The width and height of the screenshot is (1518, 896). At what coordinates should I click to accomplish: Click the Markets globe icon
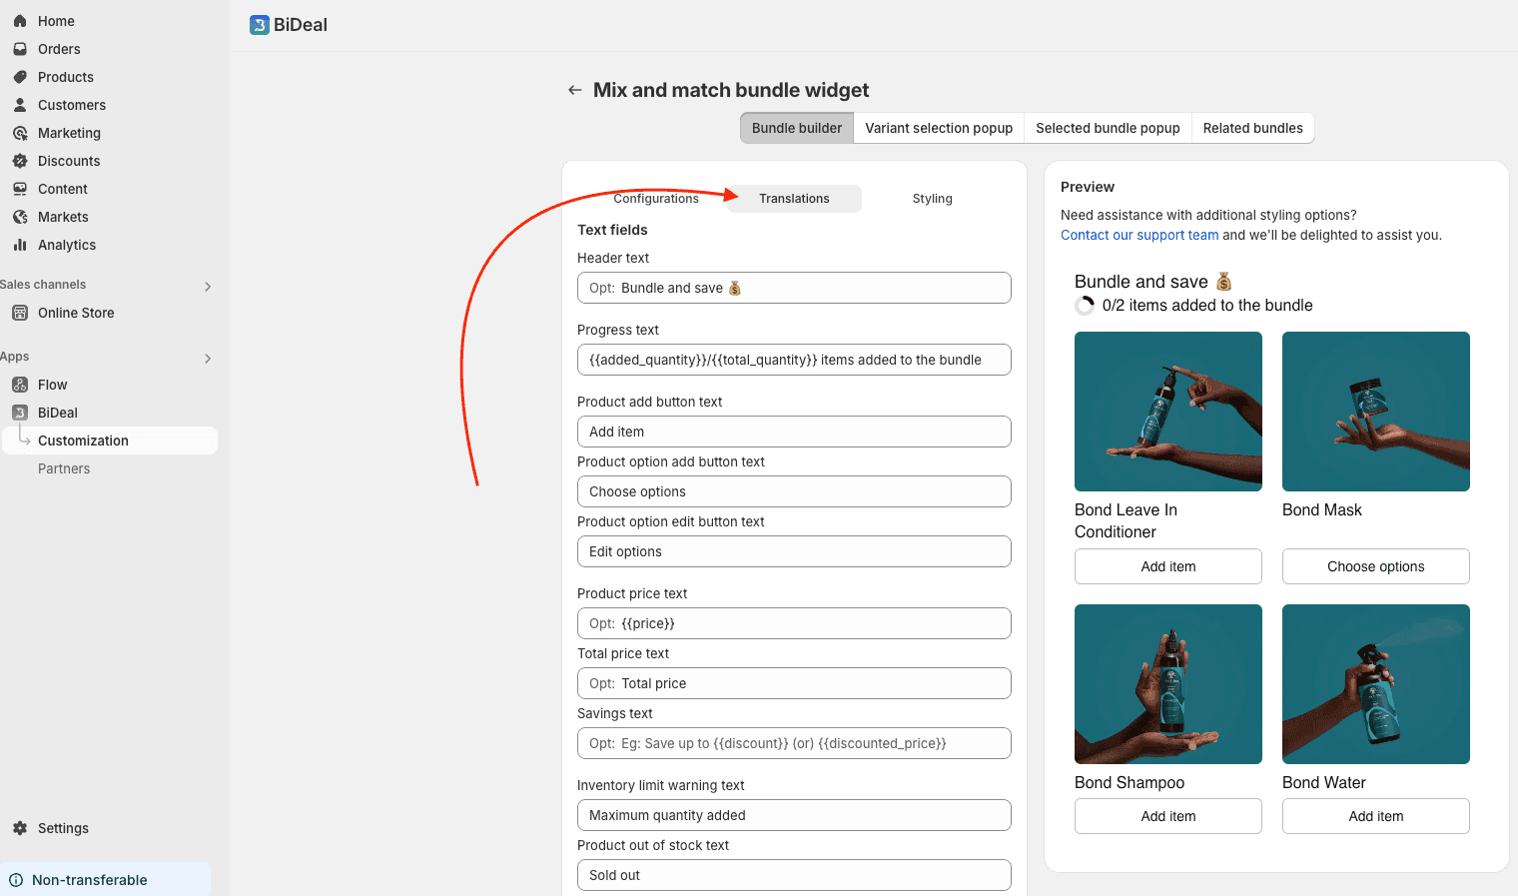[x=20, y=217]
